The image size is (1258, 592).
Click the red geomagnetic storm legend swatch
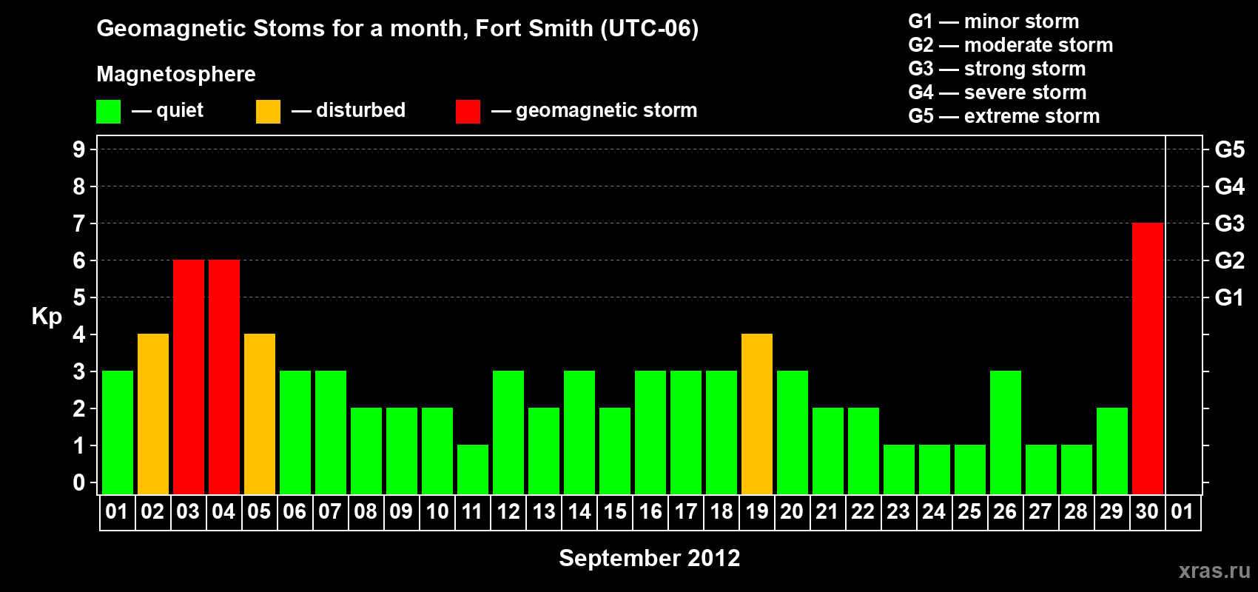coord(468,112)
